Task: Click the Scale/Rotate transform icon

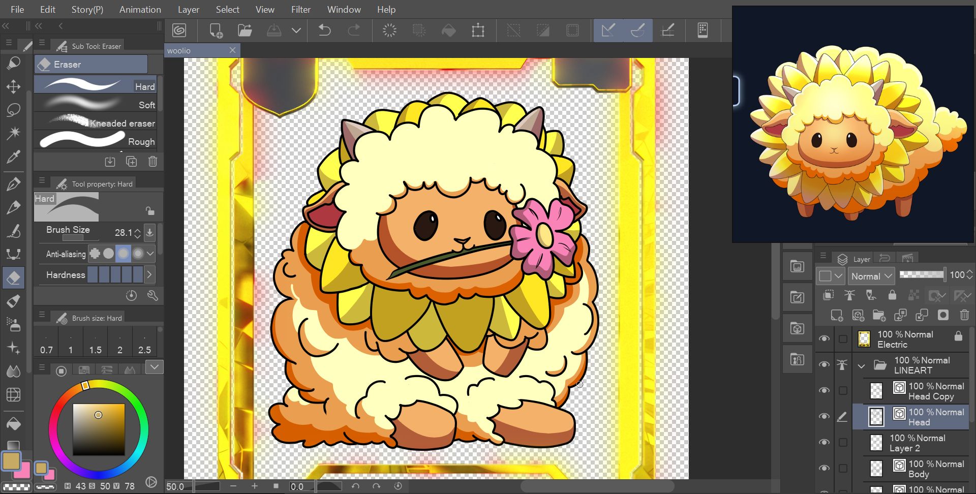Action: pos(478,30)
